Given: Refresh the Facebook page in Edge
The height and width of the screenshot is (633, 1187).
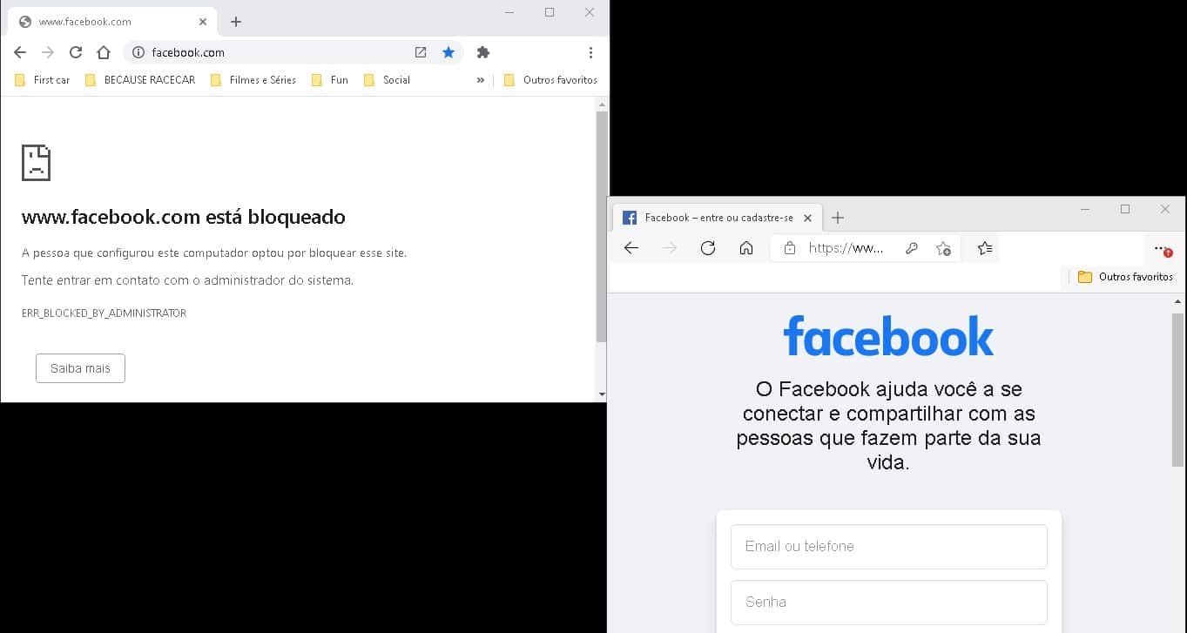Looking at the screenshot, I should 708,248.
